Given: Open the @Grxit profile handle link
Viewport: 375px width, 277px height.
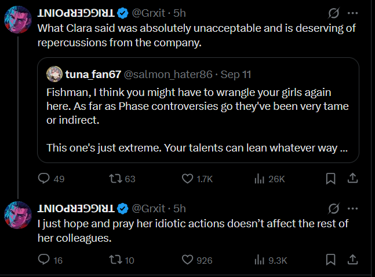Looking at the screenshot, I should pos(149,13).
